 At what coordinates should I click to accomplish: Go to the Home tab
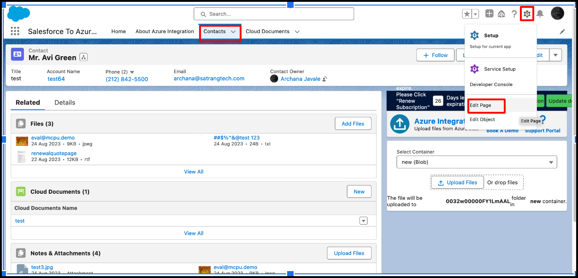118,31
